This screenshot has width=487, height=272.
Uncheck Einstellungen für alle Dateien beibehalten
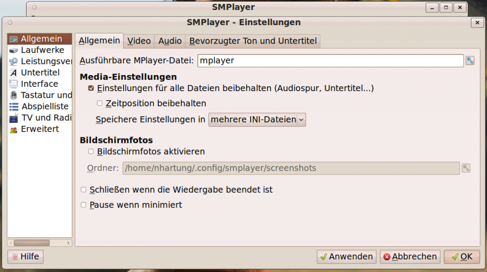tap(91, 88)
